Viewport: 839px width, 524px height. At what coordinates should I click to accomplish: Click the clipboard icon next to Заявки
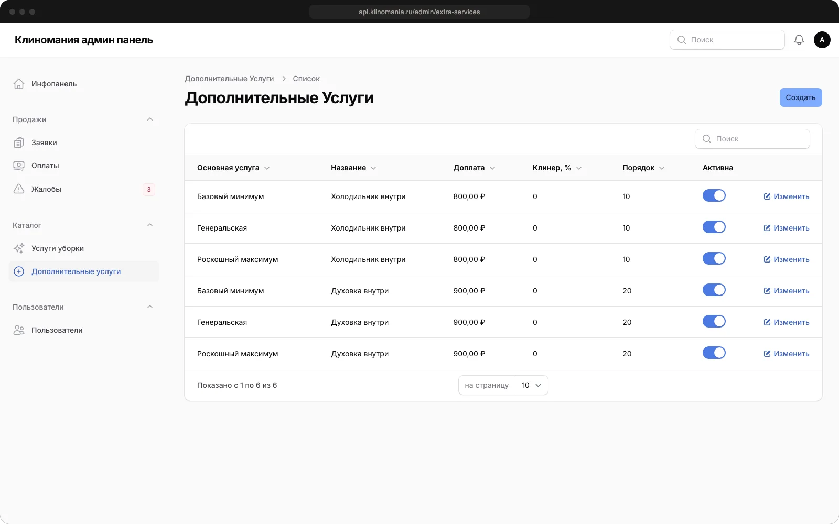click(19, 143)
